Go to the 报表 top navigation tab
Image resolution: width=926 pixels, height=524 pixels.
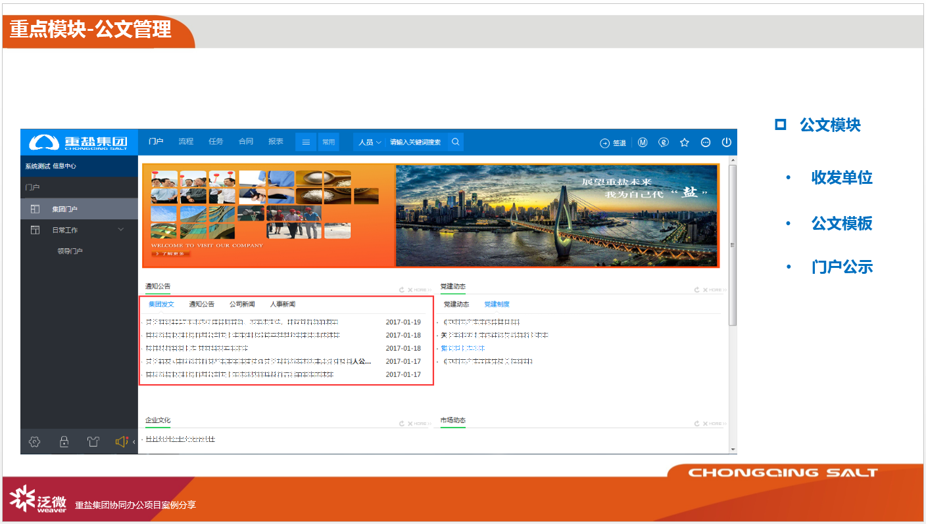click(x=276, y=142)
